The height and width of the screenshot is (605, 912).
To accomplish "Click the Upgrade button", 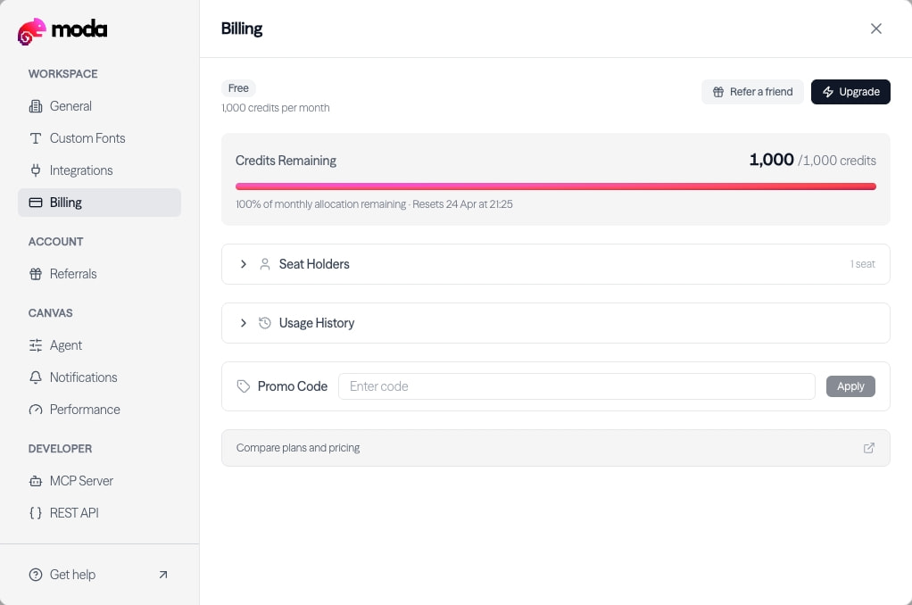I will pos(850,92).
